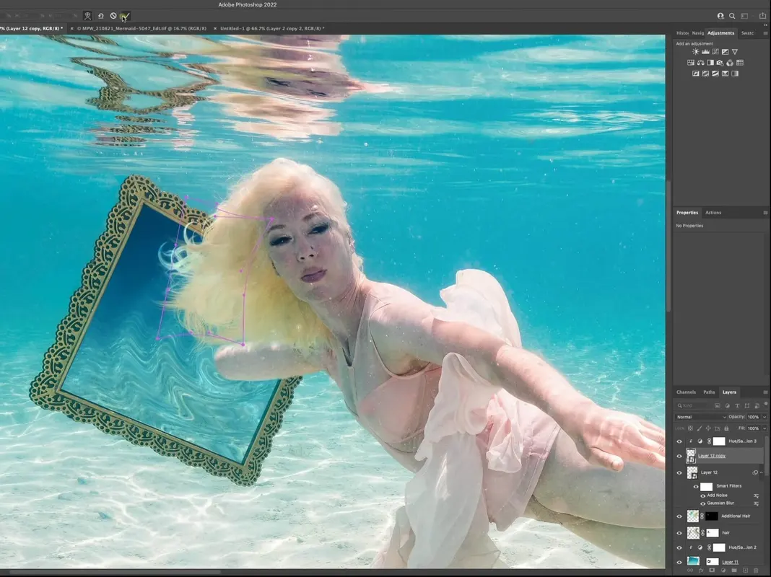Open the Layers panel options menu
The height and width of the screenshot is (577, 771).
765,392
